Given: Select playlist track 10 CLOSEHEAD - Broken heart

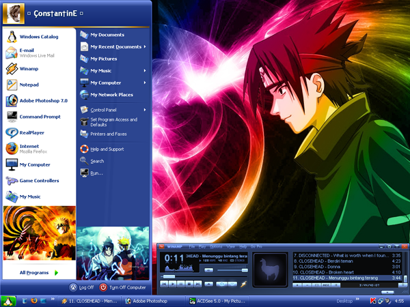Looking at the screenshot, I should [x=347, y=272].
